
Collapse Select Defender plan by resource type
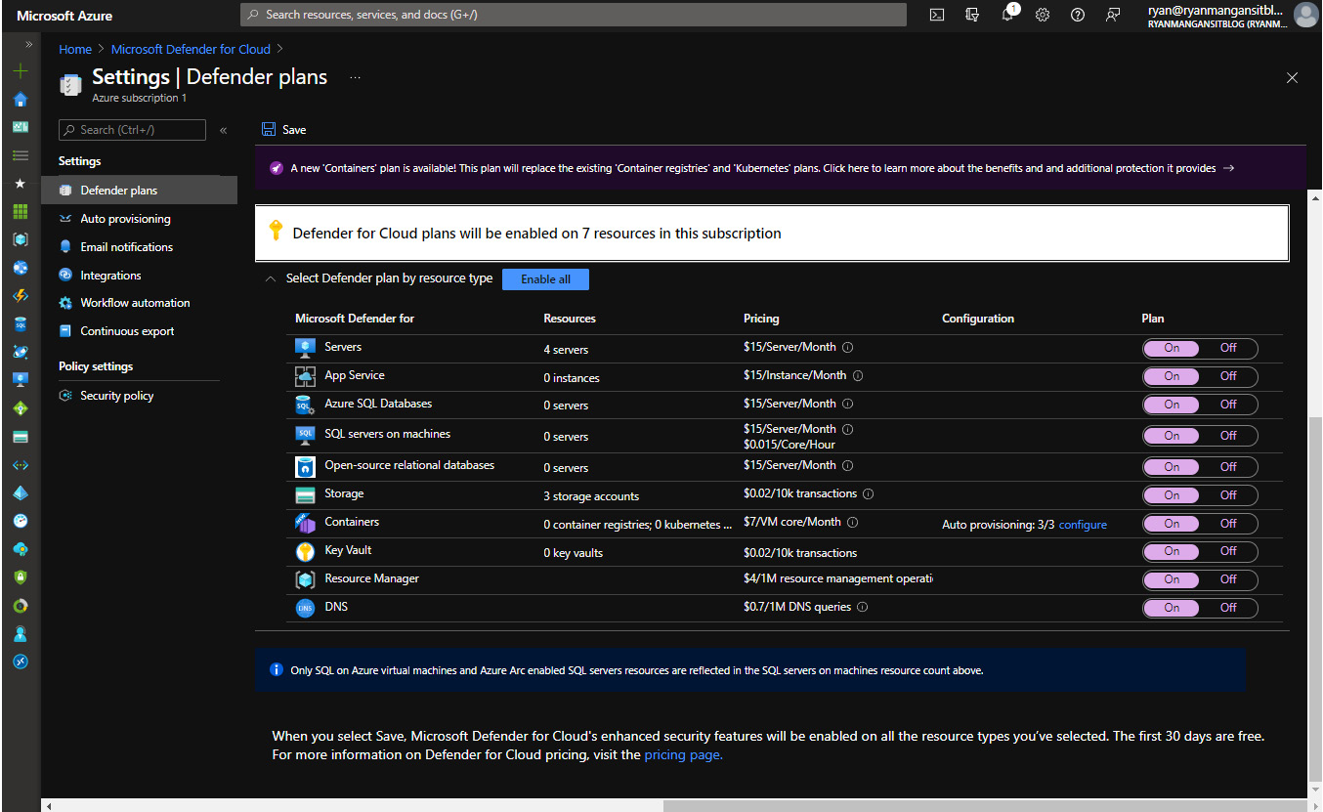[271, 278]
